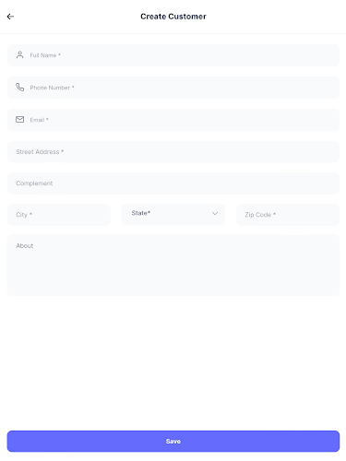Image resolution: width=346 pixels, height=461 pixels.
Task: Focus the Full Name input field
Action: [173, 55]
